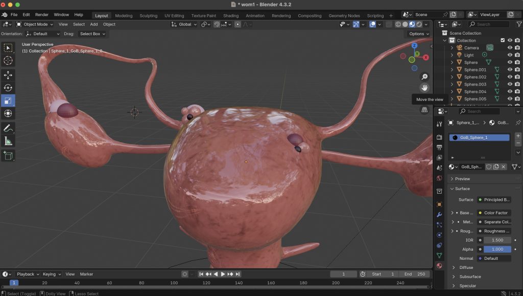
Task: Switch to wireframe viewport shading
Action: [398, 24]
